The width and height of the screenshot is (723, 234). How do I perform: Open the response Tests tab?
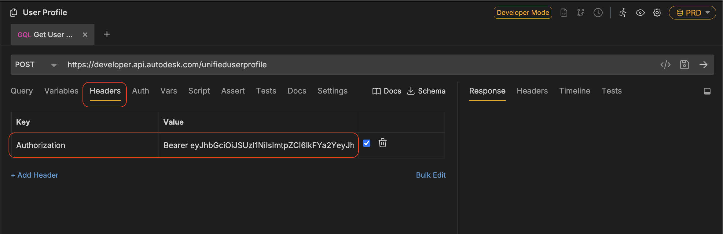(x=612, y=91)
